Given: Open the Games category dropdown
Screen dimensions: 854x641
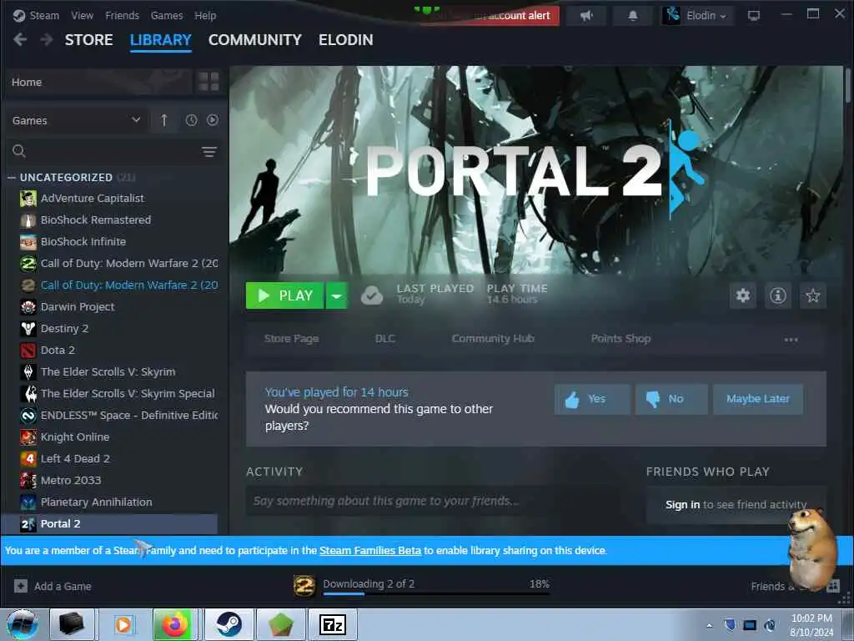Looking at the screenshot, I should coord(77,120).
